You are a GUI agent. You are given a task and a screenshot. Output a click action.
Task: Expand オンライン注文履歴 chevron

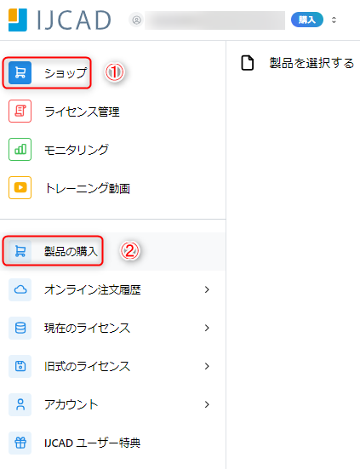[207, 289]
